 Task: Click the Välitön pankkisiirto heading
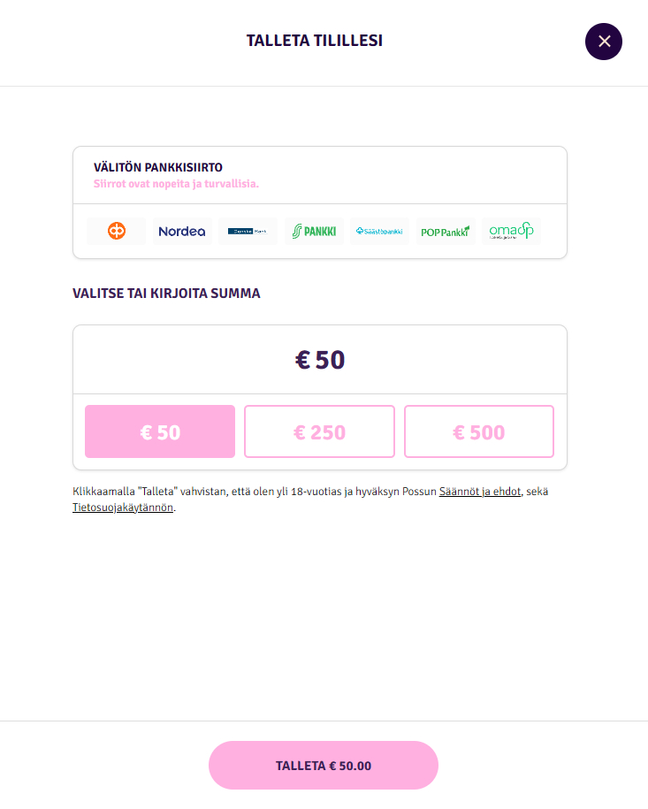click(157, 167)
